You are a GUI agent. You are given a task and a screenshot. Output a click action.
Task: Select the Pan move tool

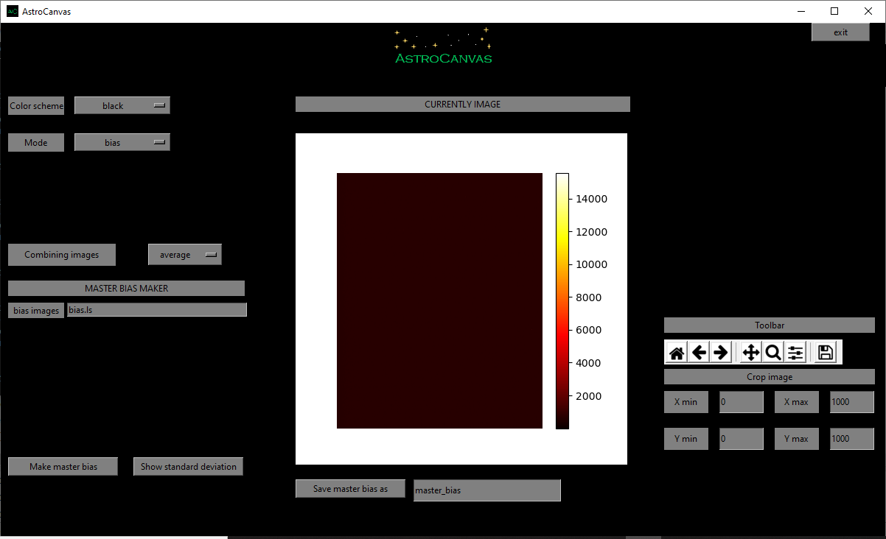pos(750,353)
